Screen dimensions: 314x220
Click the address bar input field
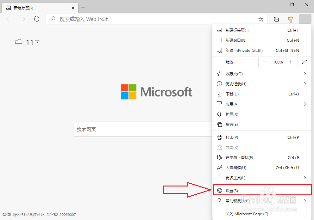pos(156,19)
